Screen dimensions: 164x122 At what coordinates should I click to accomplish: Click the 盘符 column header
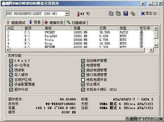point(32,28)
